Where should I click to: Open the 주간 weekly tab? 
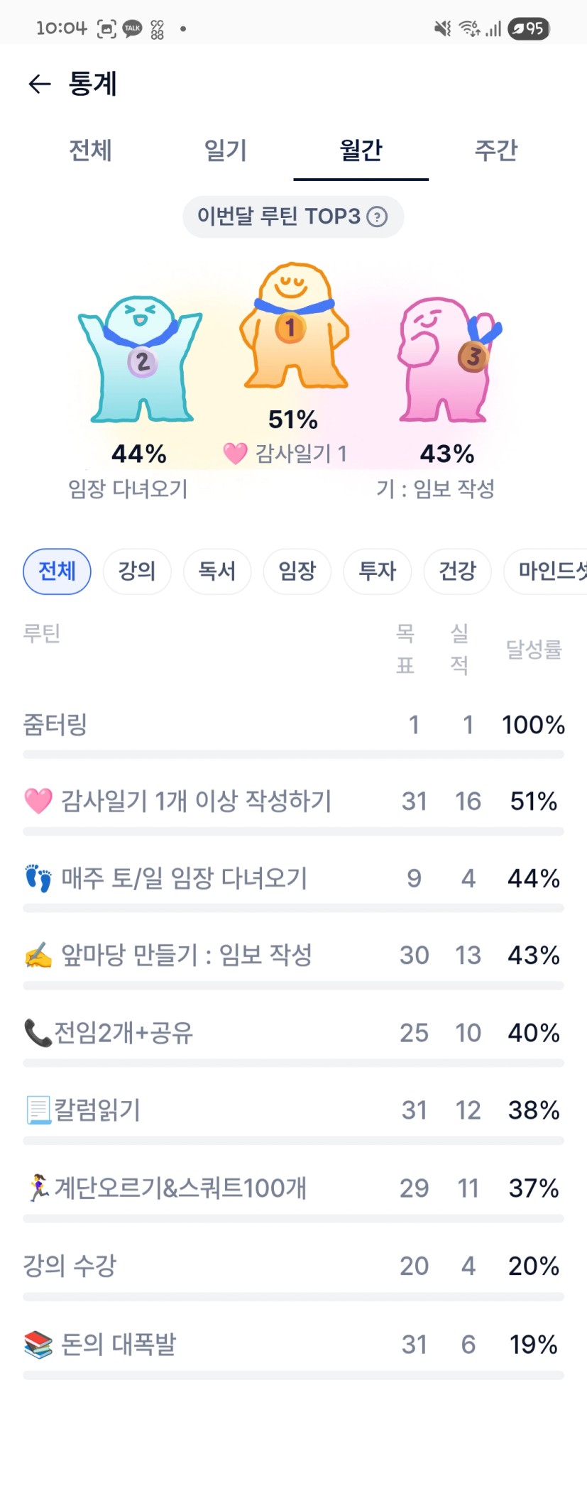(495, 150)
